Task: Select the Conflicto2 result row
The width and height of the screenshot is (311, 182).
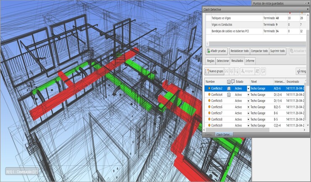Action: [254, 88]
